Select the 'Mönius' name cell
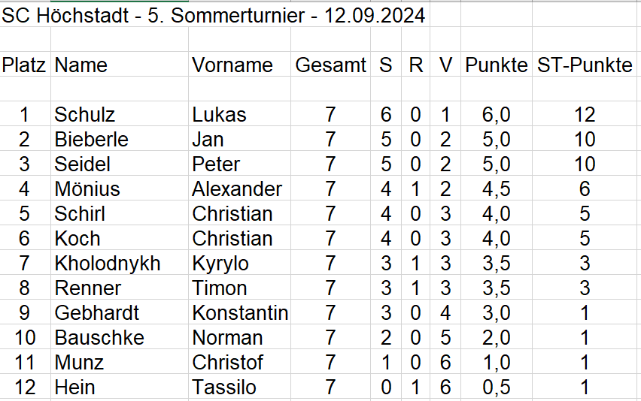 [x=87, y=189]
